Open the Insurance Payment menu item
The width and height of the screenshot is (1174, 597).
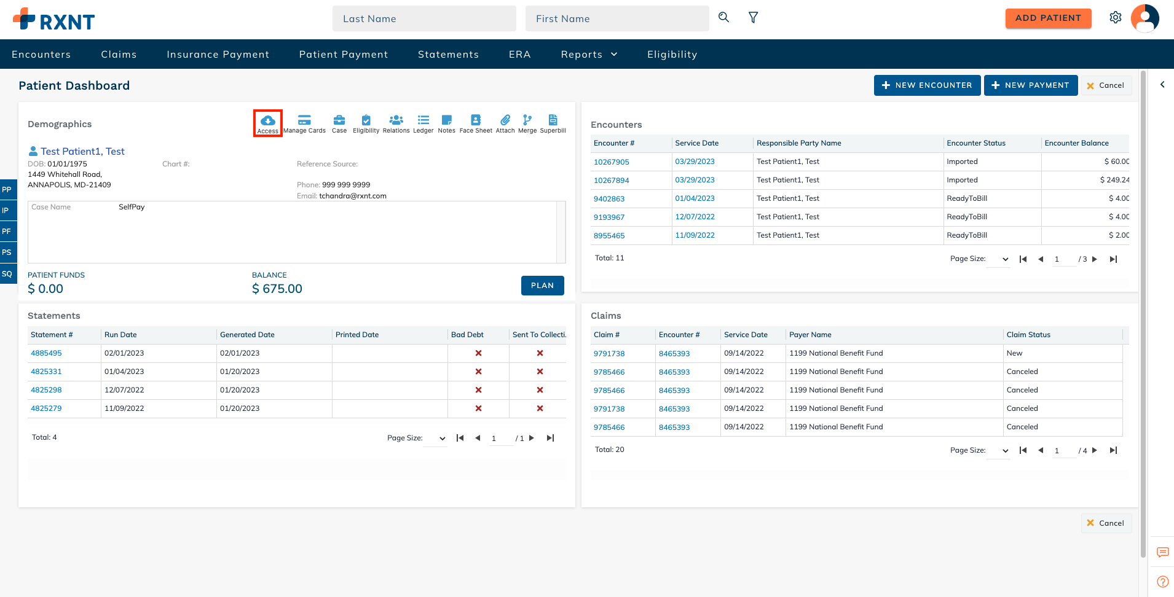(218, 55)
